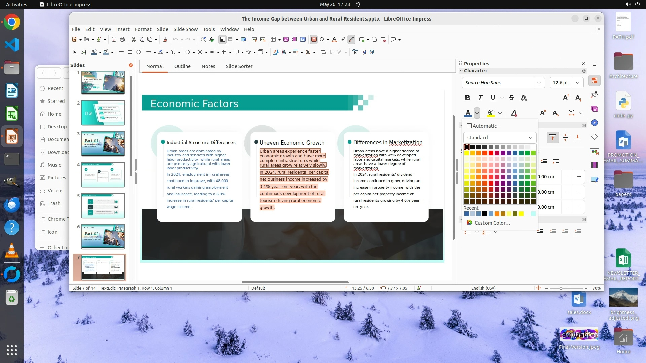The width and height of the screenshot is (646, 363).
Task: Open the sidebar Gallery deck
Action: click(x=595, y=109)
